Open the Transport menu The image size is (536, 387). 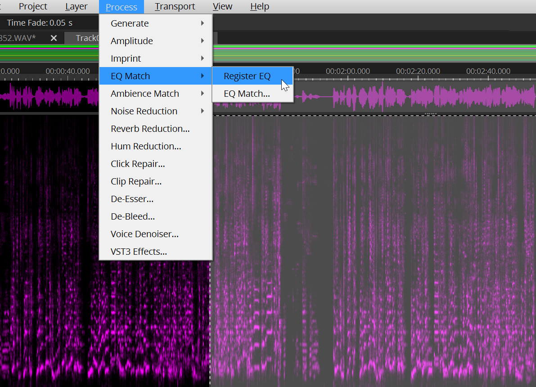(x=175, y=6)
